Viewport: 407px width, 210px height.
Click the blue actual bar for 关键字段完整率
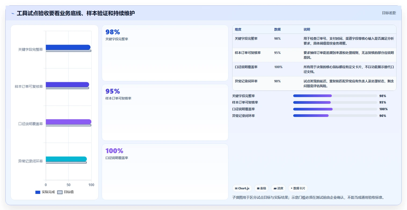pos(68,47)
